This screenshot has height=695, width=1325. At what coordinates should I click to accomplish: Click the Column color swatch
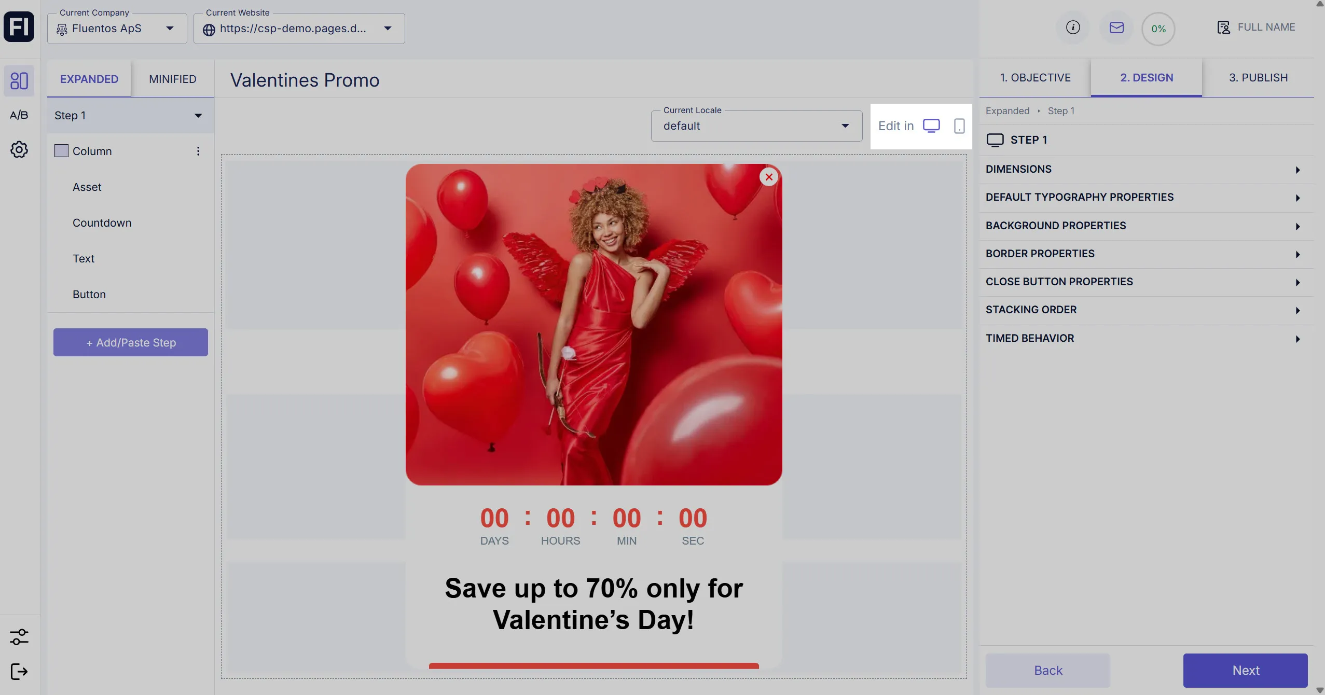pyautogui.click(x=61, y=151)
